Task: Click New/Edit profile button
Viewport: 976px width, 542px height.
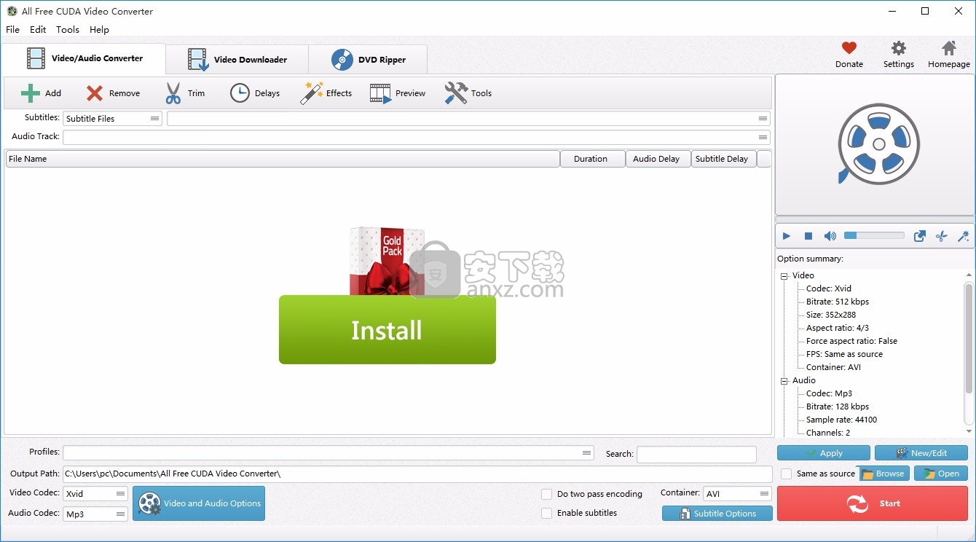Action: click(x=921, y=453)
